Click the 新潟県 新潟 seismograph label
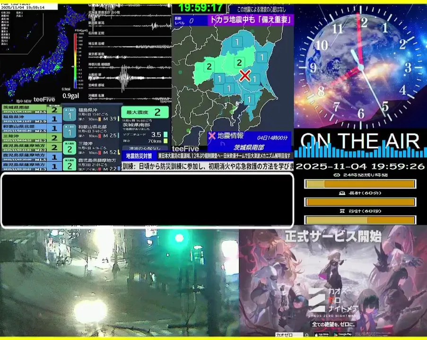This screenshot has height=340, width=427. coord(96,23)
